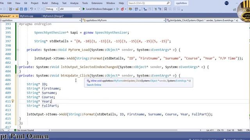Click the Search (Ctrl+Q) input box
The width and height of the screenshot is (250, 140).
149,3
